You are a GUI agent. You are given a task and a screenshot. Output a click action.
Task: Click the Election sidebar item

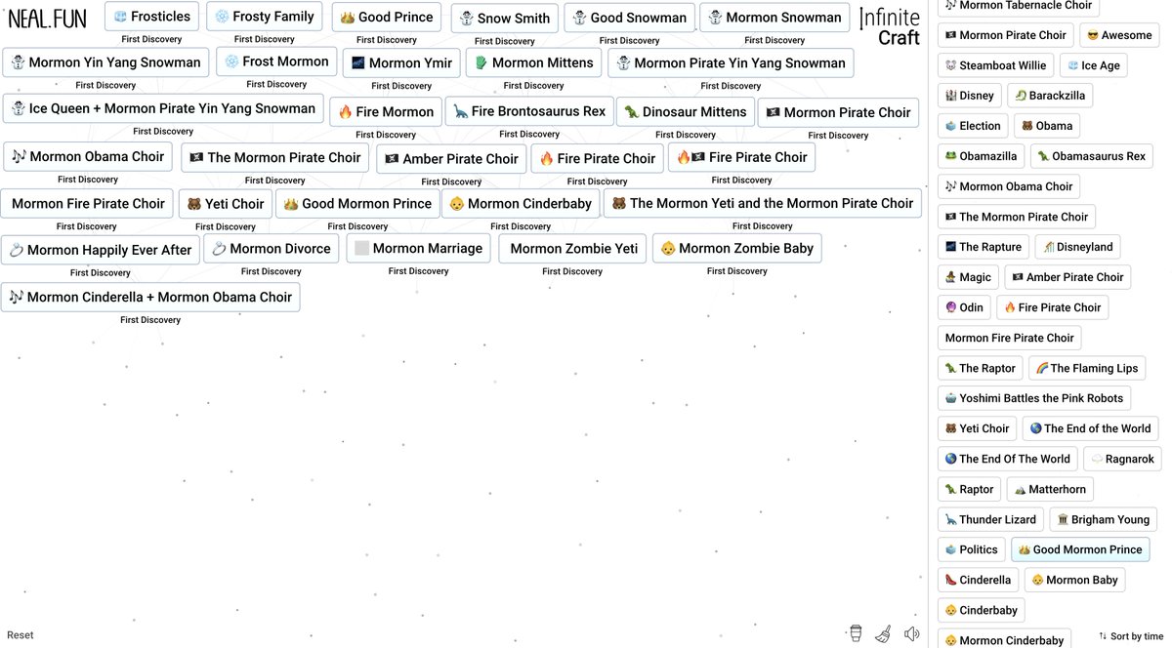tap(973, 126)
